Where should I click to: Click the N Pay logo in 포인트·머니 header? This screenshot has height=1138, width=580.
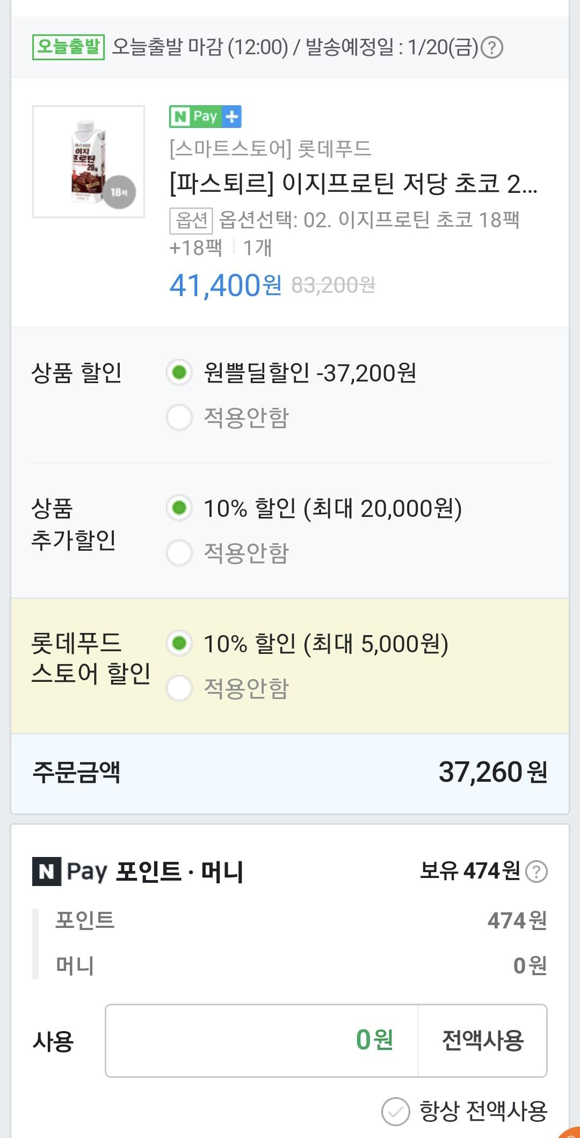[x=47, y=871]
